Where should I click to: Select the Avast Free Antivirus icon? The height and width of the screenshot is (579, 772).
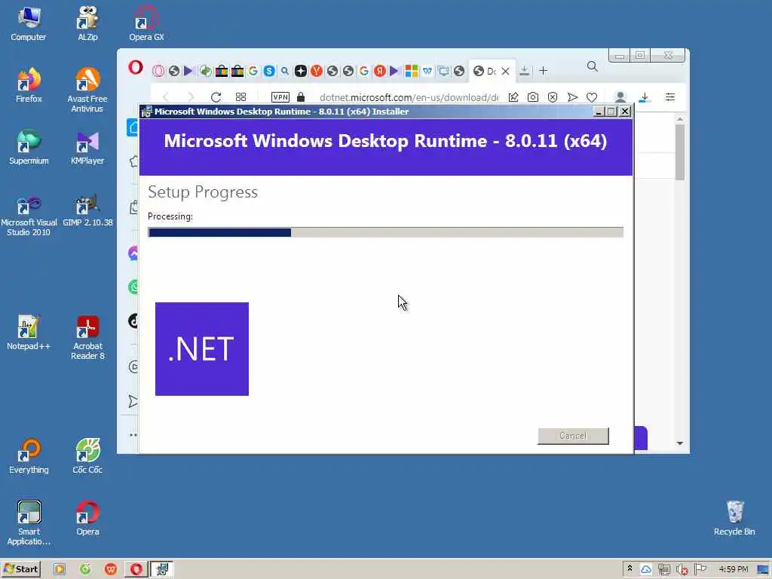[87, 90]
